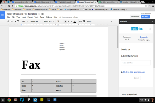Open the Normal text style dropdown
Screen dimensions: 155x103
coord(36,21)
